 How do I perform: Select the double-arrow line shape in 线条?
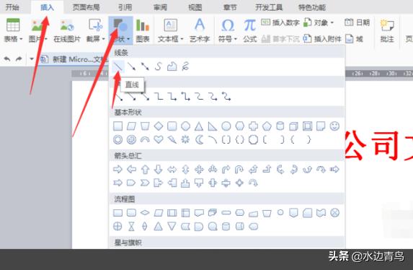[x=145, y=66]
